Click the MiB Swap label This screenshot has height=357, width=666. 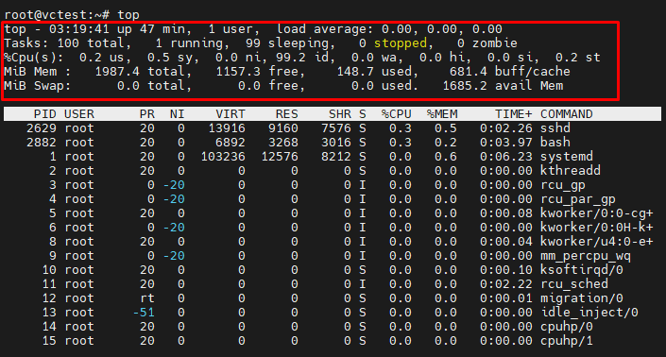(38, 86)
